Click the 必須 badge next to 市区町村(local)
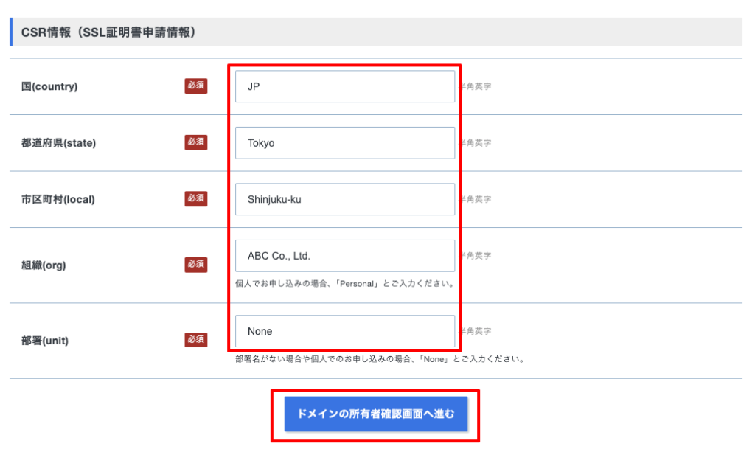This screenshot has width=755, height=466. (x=195, y=198)
